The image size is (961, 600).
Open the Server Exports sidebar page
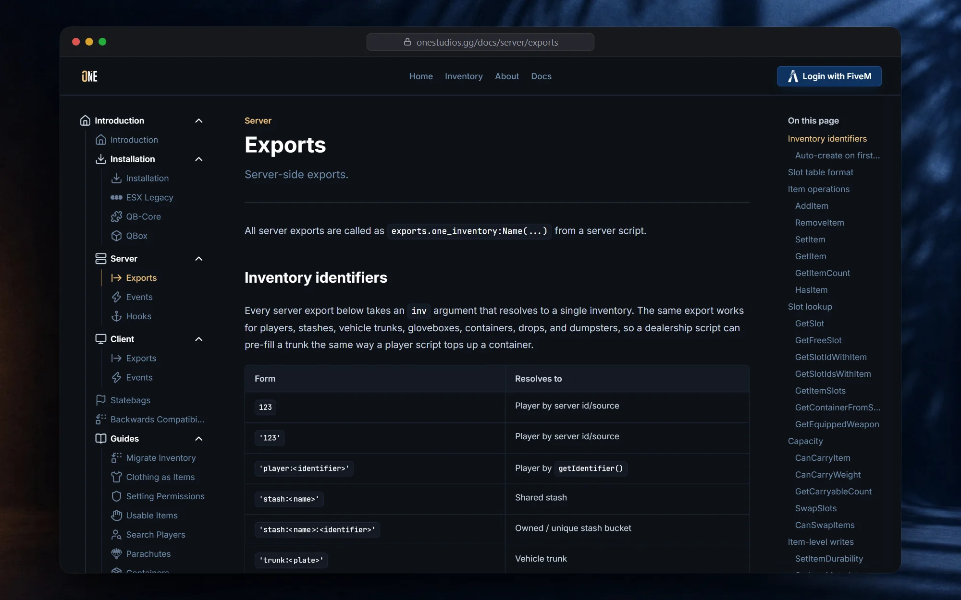pos(141,278)
